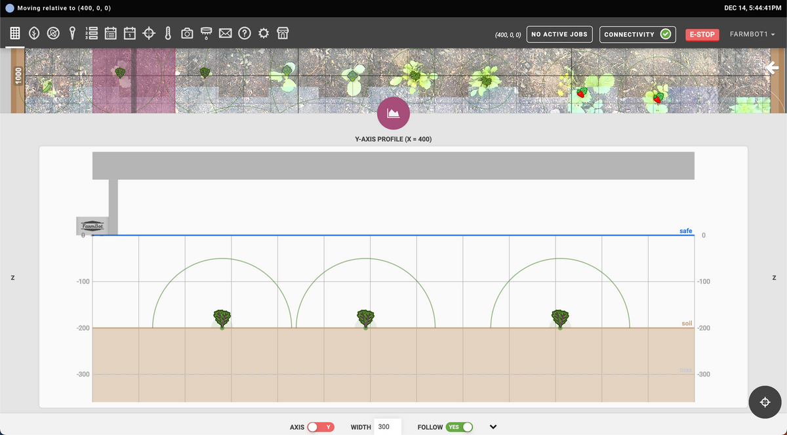787x435 pixels.
Task: Click the Y-AXIS PROFILE (X = 400) title
Action: [x=393, y=139]
